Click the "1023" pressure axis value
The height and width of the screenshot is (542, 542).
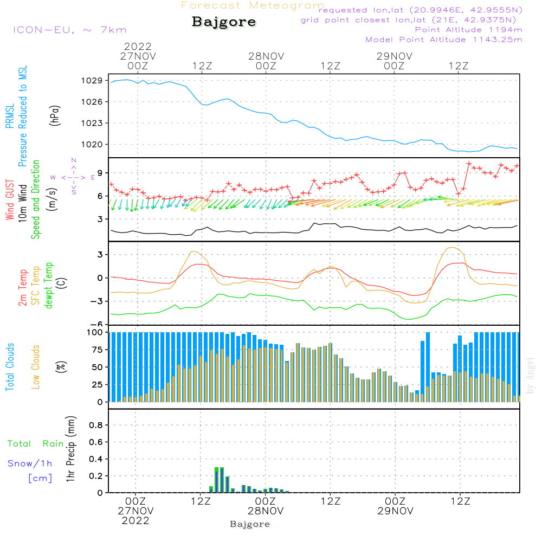92,123
